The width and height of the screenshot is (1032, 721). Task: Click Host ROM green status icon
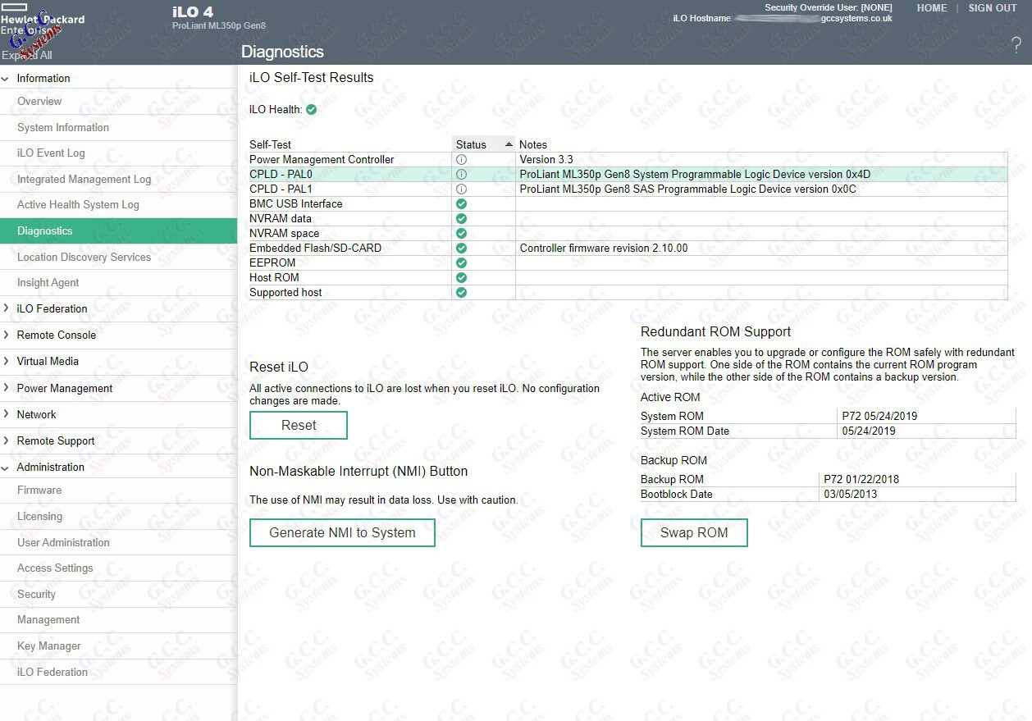point(461,278)
